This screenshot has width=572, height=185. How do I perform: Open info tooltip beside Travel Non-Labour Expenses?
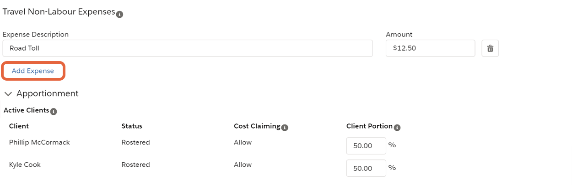click(119, 15)
